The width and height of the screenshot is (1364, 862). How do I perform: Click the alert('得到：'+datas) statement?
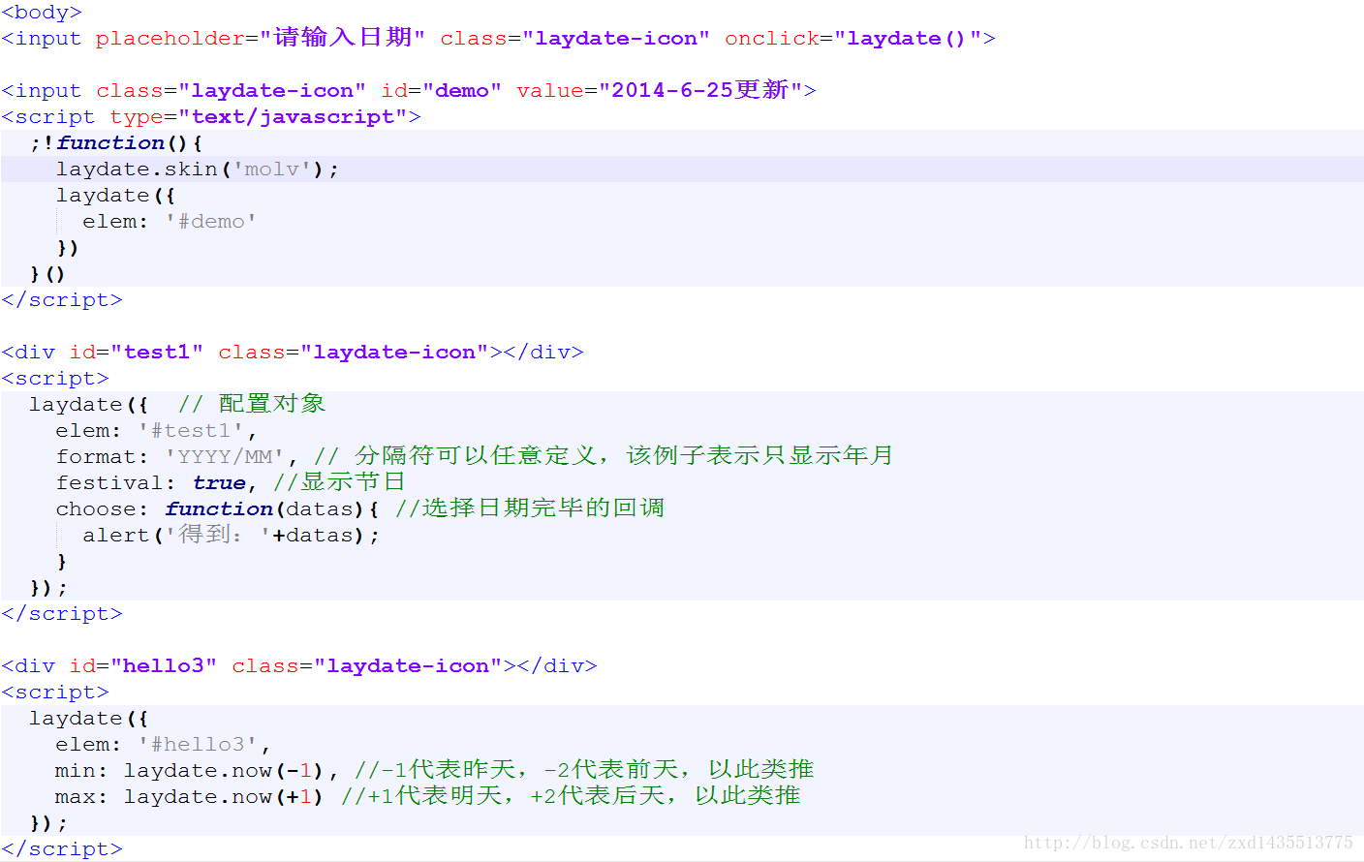pos(231,536)
